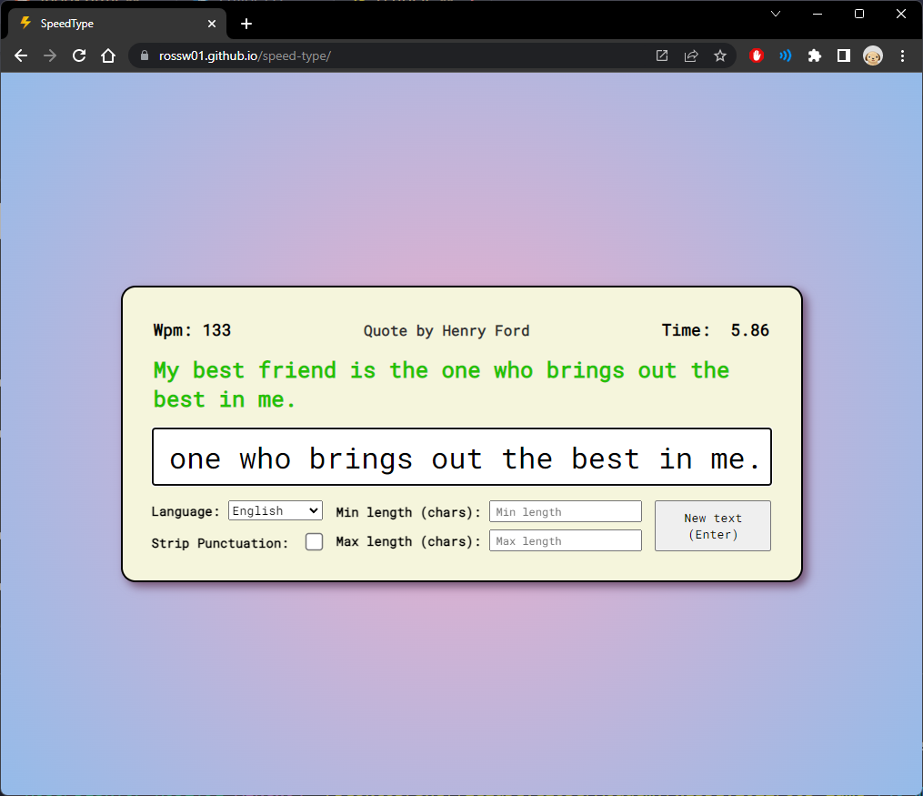Click the browser back arrow
The height and width of the screenshot is (796, 923).
coord(21,55)
